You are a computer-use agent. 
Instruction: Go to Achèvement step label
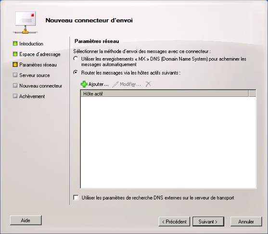[32, 96]
